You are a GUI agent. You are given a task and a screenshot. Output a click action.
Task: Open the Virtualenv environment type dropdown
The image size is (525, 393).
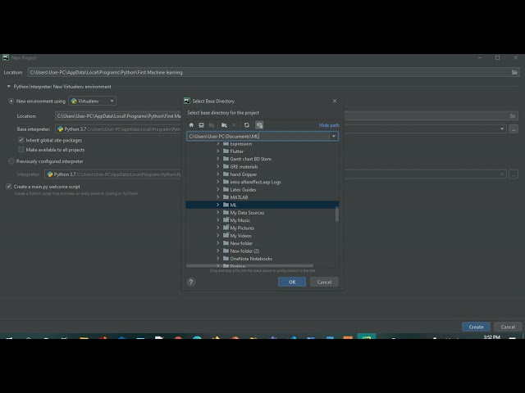pyautogui.click(x=93, y=101)
